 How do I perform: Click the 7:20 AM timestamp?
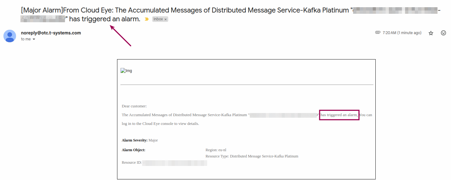[402, 33]
